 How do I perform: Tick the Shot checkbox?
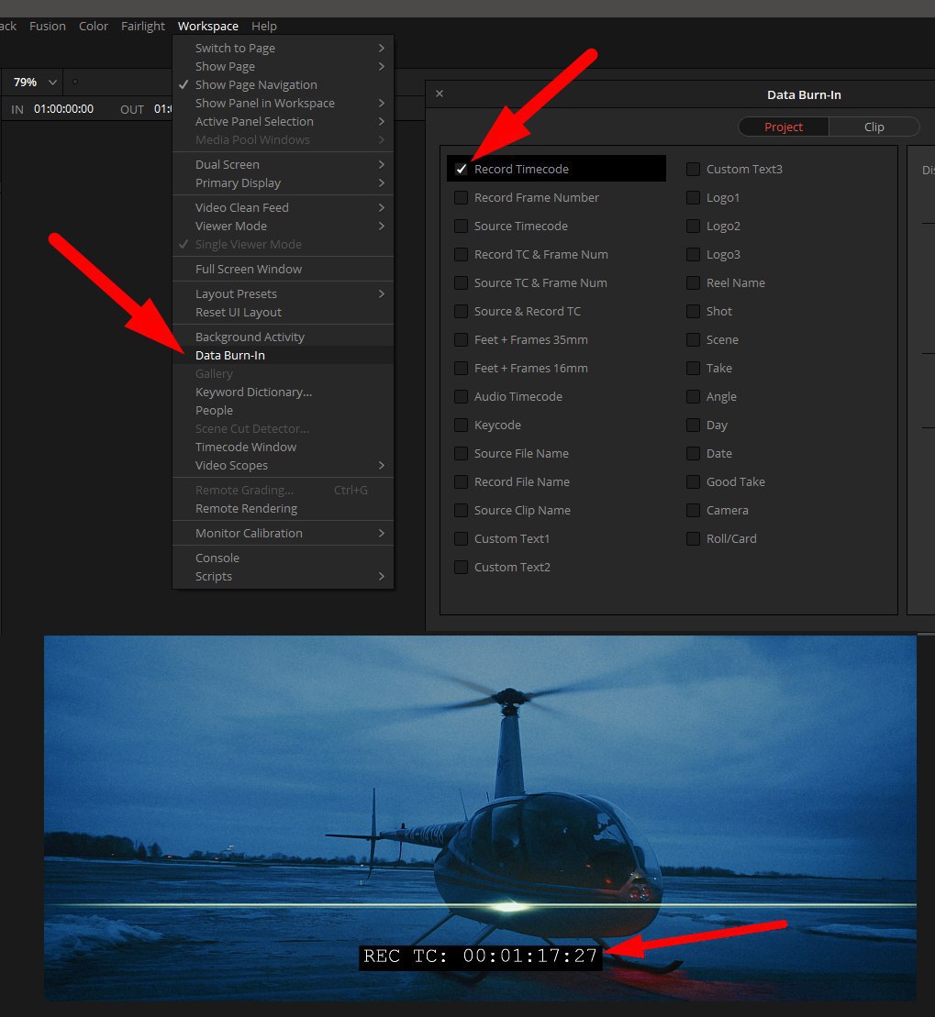693,311
